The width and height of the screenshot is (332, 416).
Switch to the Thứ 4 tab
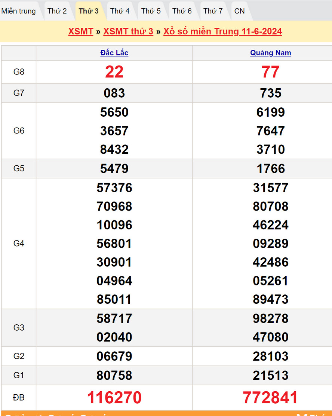tap(120, 11)
